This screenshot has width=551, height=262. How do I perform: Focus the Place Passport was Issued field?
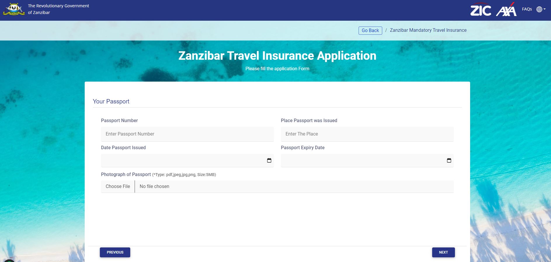pos(367,134)
